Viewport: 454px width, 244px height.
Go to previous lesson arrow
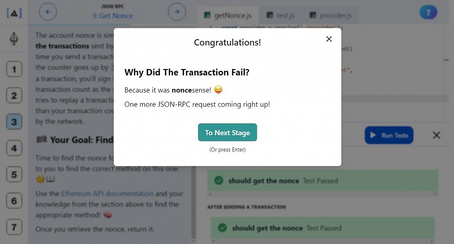click(48, 12)
